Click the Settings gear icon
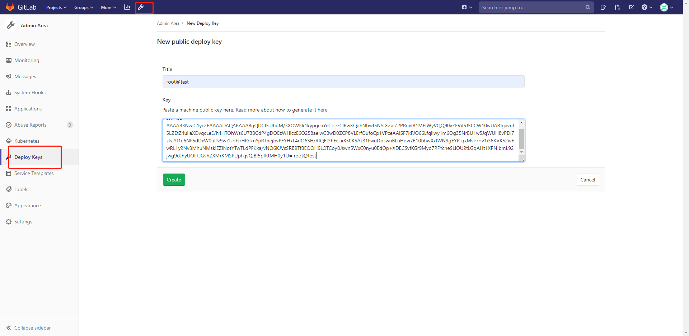Screen dimensions: 689x336 [x=9, y=222]
